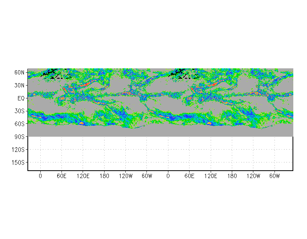Select the 120S axis label
Image resolution: width=307 pixels, height=239 pixels.
pos(18,150)
